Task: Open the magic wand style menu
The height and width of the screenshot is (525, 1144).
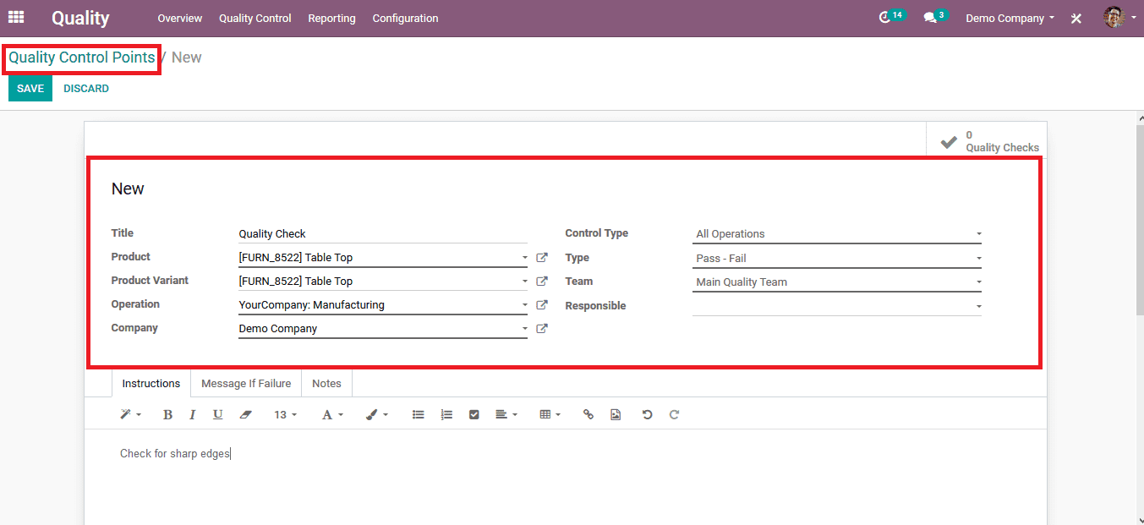Action: coord(129,414)
